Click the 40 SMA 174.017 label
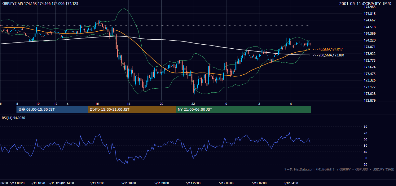Image resolution: width=396 pixels, height=186 pixels. [328, 49]
